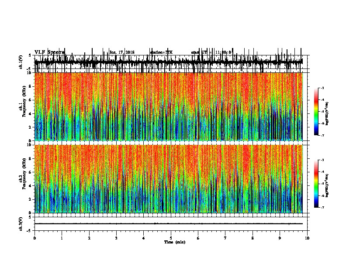Image resolution: width=346 pixels, height=267 pixels.
Task: Click inside the ch.1 spectrogram plot
Action: point(169,106)
